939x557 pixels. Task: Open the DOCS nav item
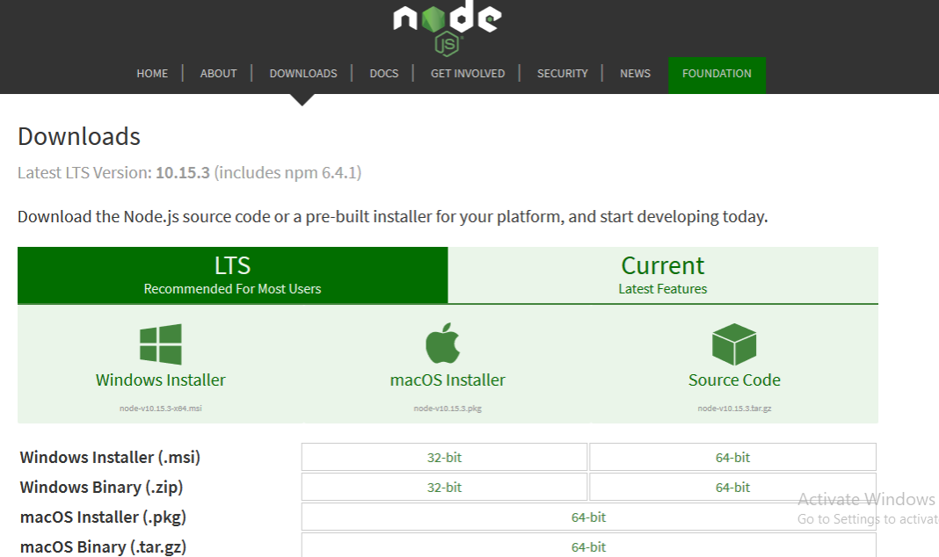(384, 74)
